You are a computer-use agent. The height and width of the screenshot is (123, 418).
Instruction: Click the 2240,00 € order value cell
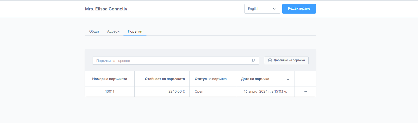coord(177,92)
